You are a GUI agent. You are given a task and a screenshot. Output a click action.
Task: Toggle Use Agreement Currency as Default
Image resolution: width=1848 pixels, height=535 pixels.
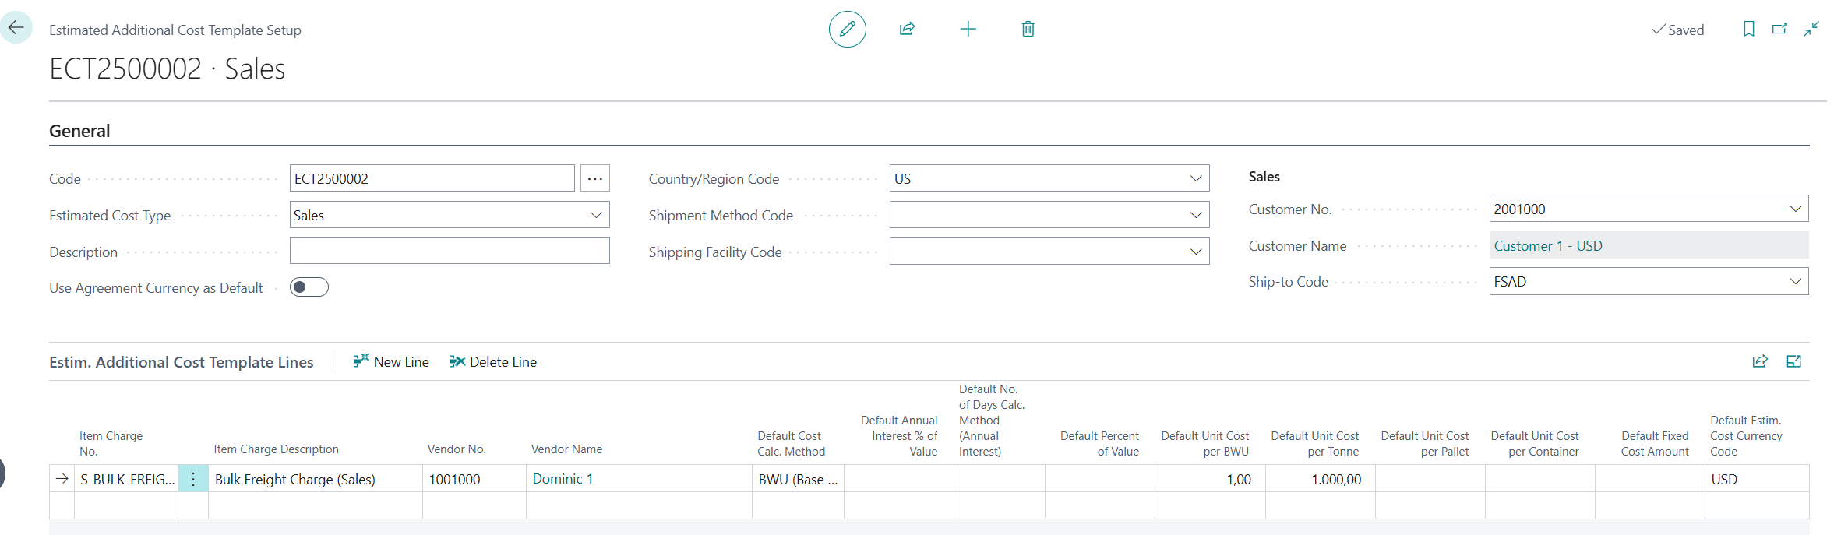click(x=309, y=287)
